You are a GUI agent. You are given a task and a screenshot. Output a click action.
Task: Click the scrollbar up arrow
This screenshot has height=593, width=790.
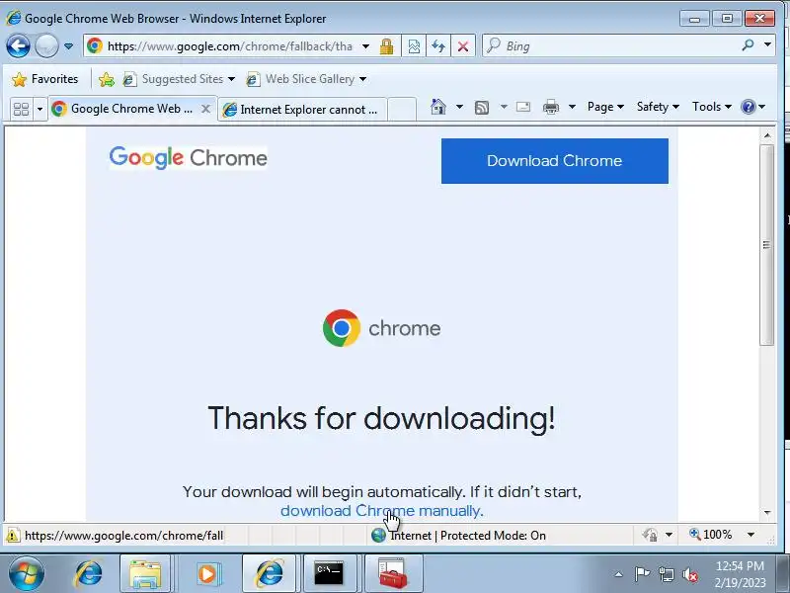click(x=767, y=135)
